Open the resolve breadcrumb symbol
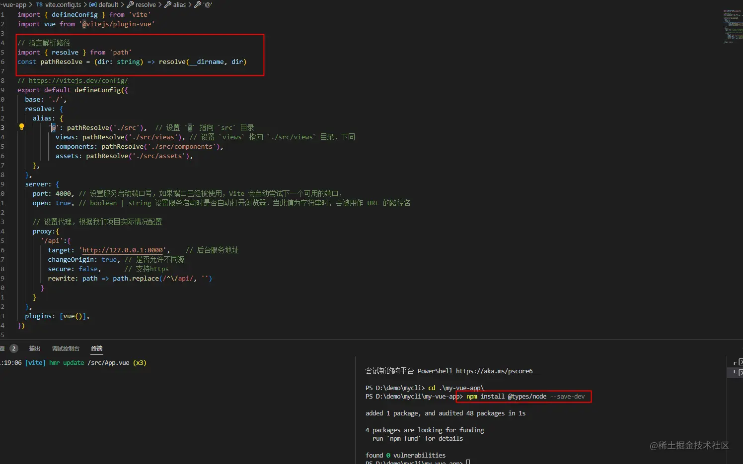Screen dimensions: 743x464 (x=142, y=4)
